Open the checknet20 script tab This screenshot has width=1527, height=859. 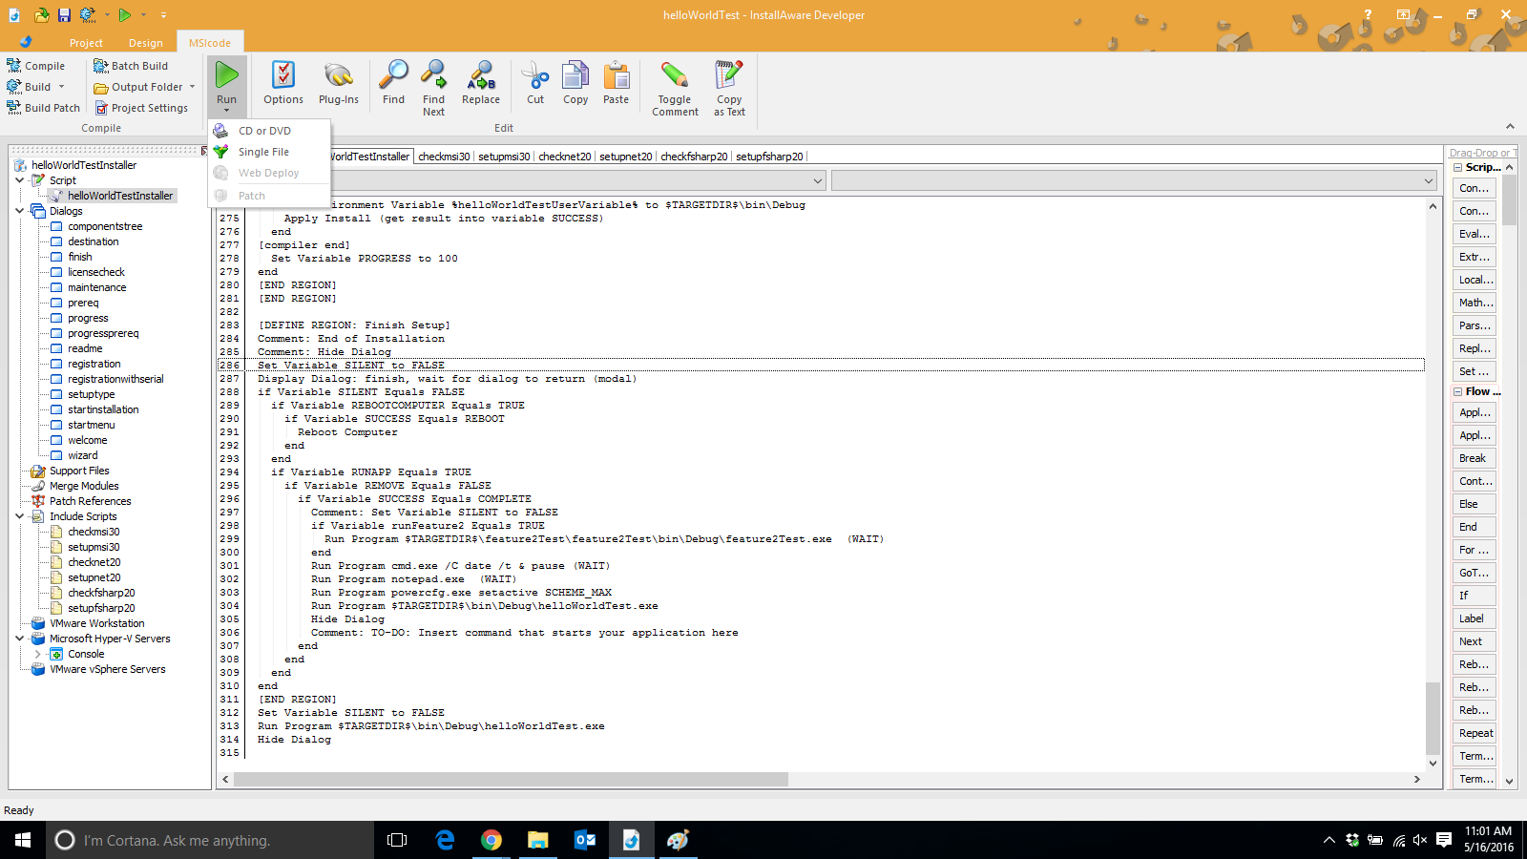click(565, 157)
